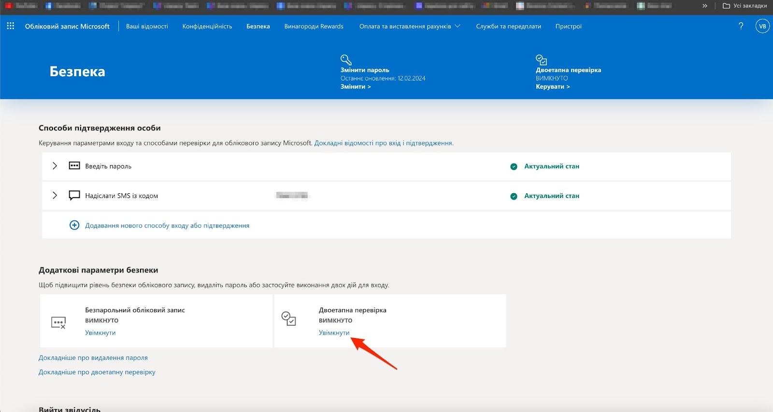Show more bookmarks with the double chevron
The image size is (773, 412).
(x=705, y=6)
